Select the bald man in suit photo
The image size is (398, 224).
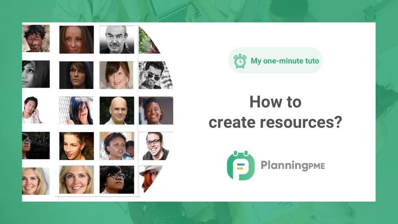pos(116,111)
